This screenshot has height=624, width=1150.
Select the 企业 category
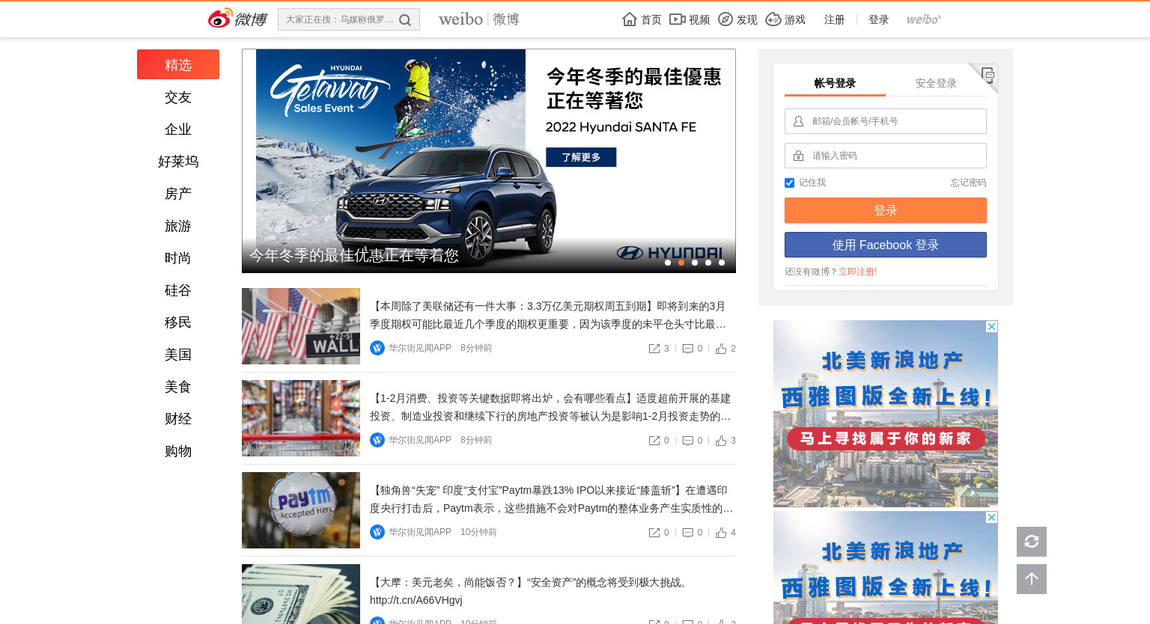178,129
